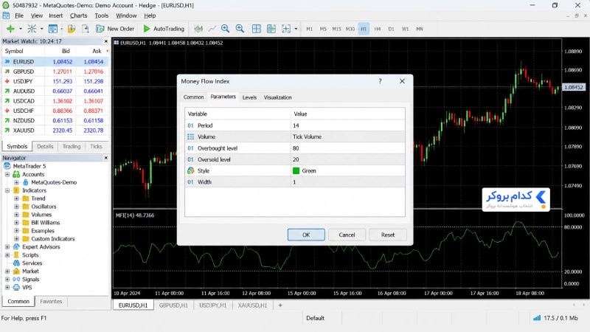Click the tile windows grid icon
Viewport: 590px width, 332px height.
(x=256, y=29)
